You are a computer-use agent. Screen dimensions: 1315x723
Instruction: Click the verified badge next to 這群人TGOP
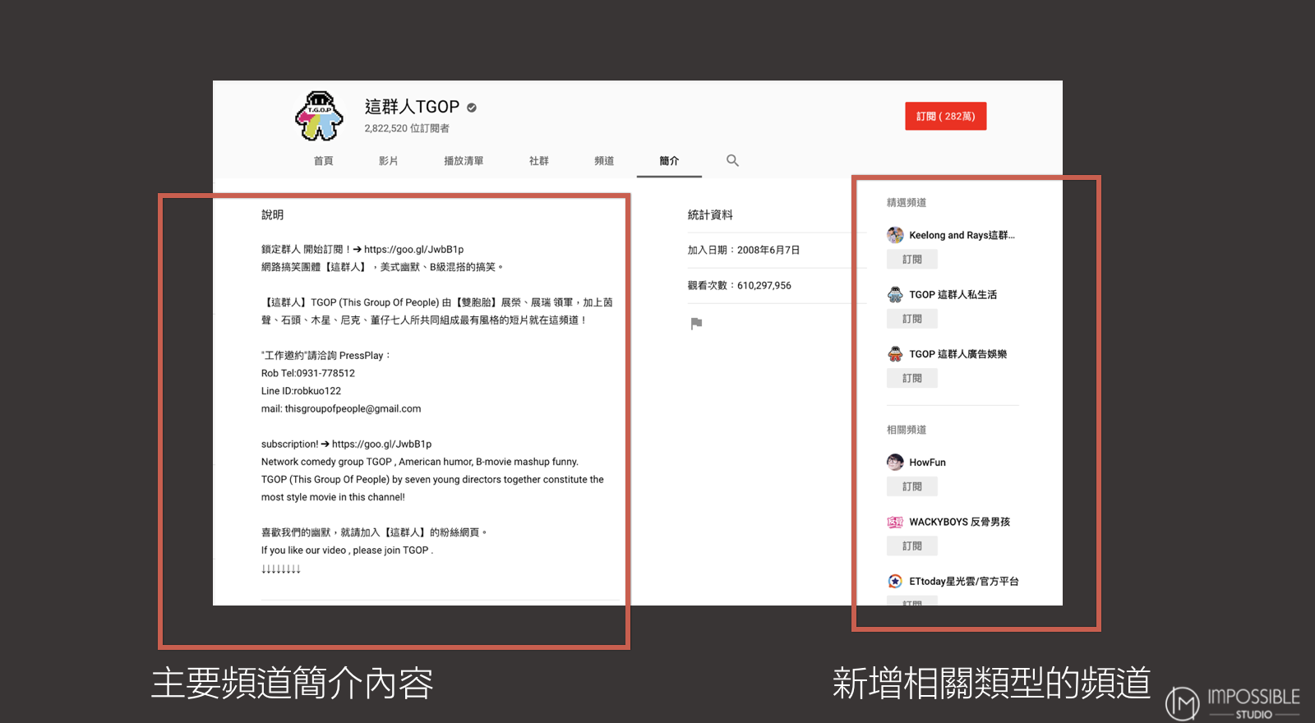pyautogui.click(x=472, y=108)
